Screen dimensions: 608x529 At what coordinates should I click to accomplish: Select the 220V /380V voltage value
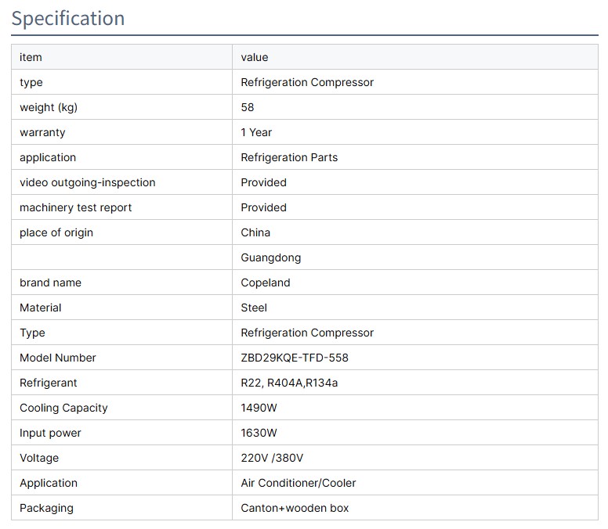tap(272, 458)
